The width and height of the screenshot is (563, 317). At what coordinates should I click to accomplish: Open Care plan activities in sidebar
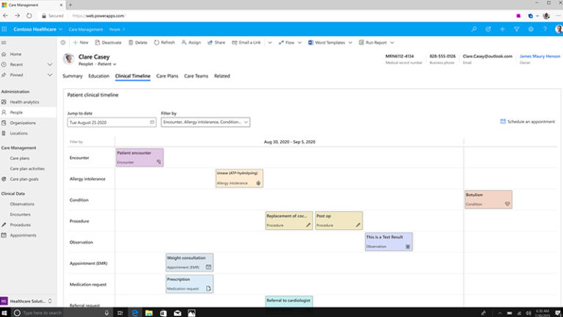pos(27,169)
